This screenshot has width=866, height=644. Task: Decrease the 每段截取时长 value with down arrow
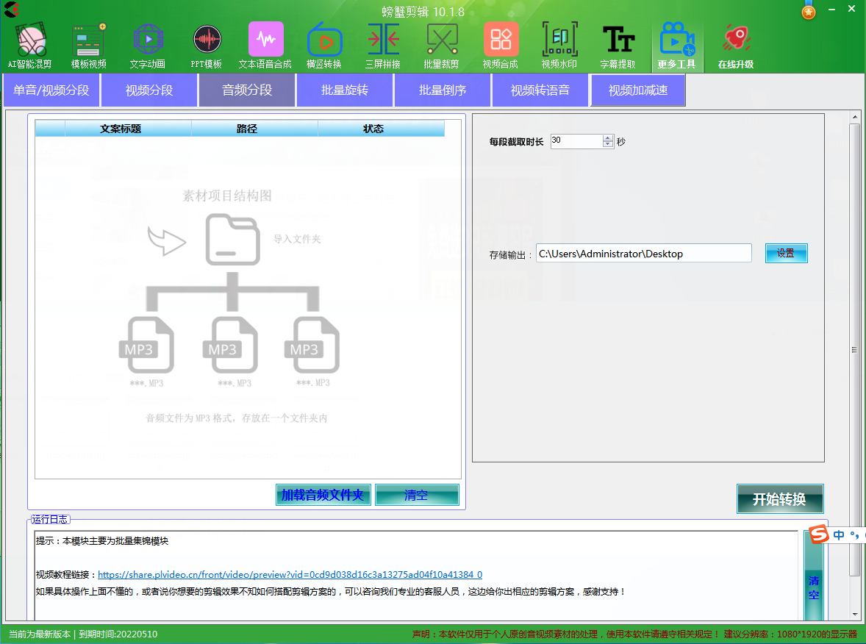(x=607, y=145)
